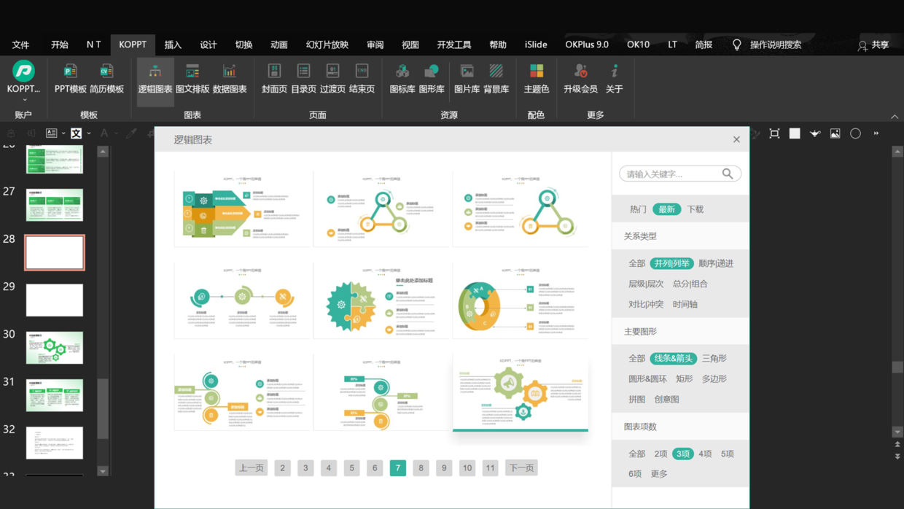
Task: Switch to the iSlide ribbon tab
Action: [x=535, y=44]
